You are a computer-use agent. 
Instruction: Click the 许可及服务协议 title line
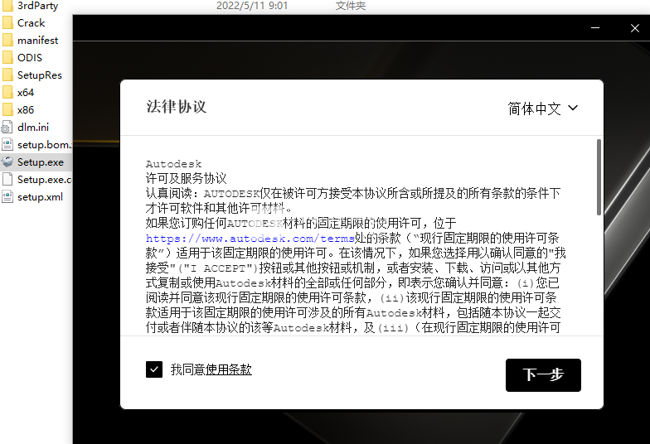tap(186, 179)
